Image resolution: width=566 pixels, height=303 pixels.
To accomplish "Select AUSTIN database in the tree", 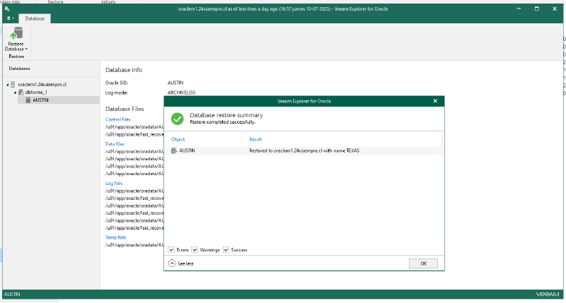I will pos(40,100).
